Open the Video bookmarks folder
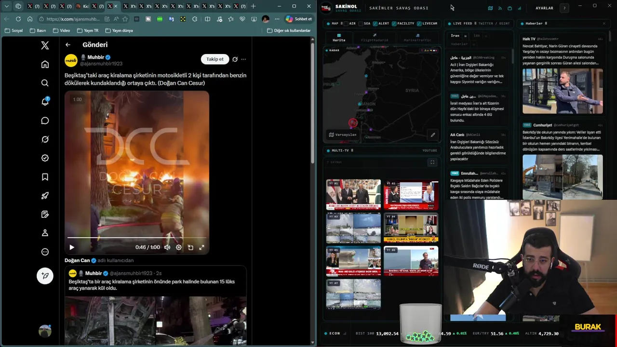Image resolution: width=617 pixels, height=347 pixels. (62, 30)
